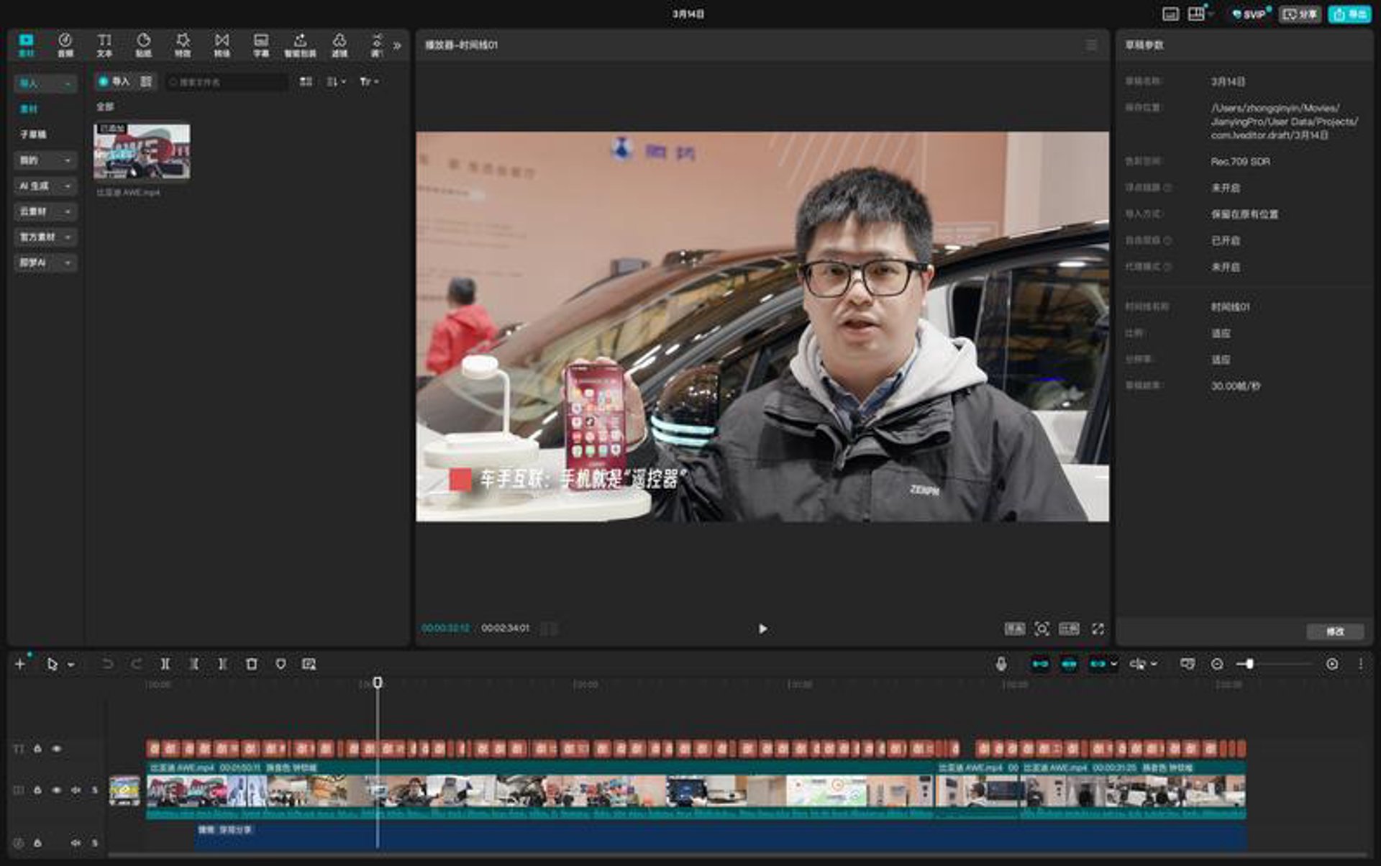1381x866 pixels.
Task: Play the preview video
Action: pyautogui.click(x=762, y=629)
